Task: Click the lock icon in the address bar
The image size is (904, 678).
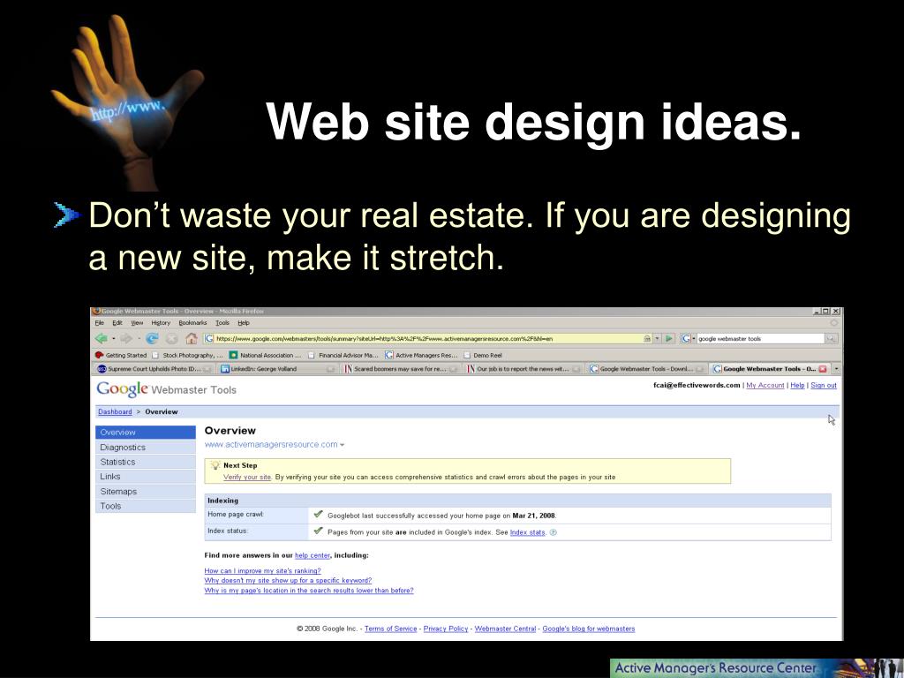Action: pos(647,338)
